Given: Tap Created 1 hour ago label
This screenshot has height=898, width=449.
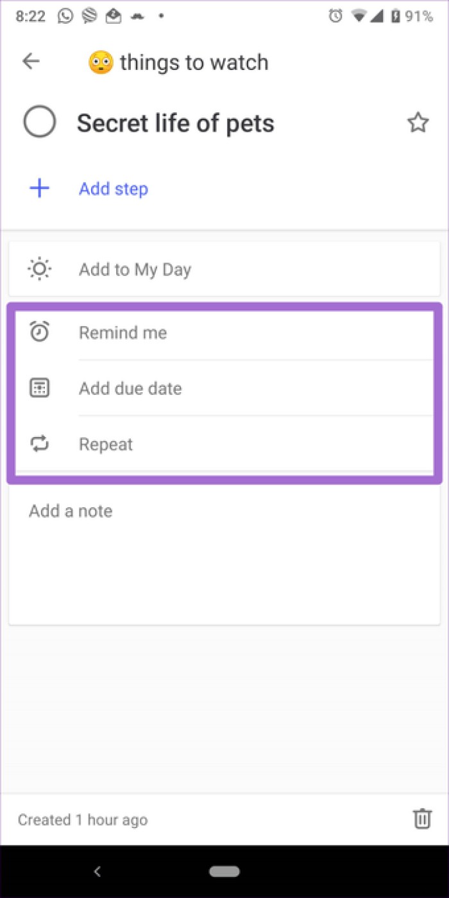Looking at the screenshot, I should 82,819.
